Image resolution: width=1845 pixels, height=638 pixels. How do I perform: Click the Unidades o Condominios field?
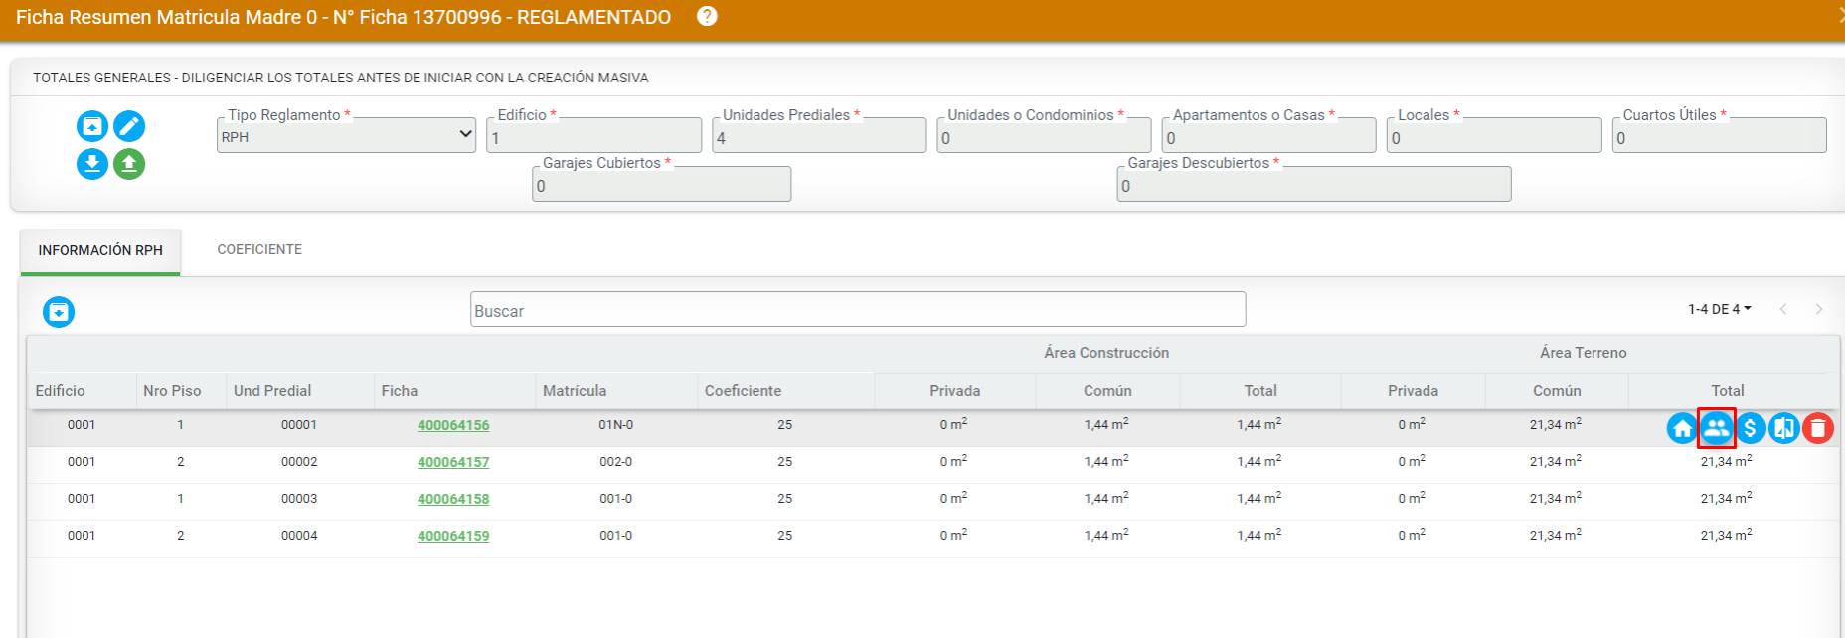(x=1044, y=135)
